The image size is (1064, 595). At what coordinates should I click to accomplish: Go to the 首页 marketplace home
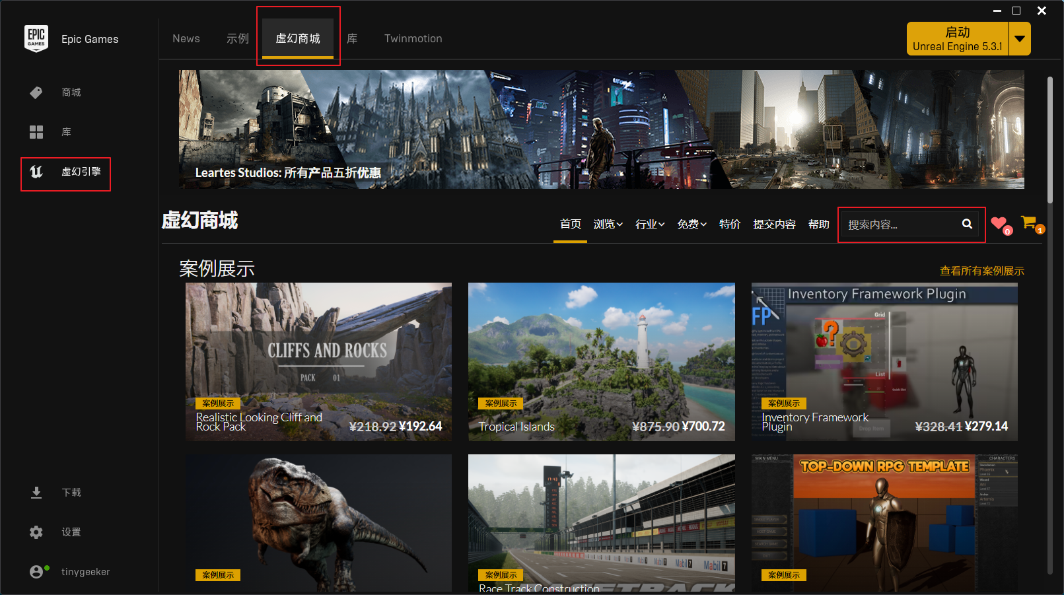pyautogui.click(x=571, y=225)
